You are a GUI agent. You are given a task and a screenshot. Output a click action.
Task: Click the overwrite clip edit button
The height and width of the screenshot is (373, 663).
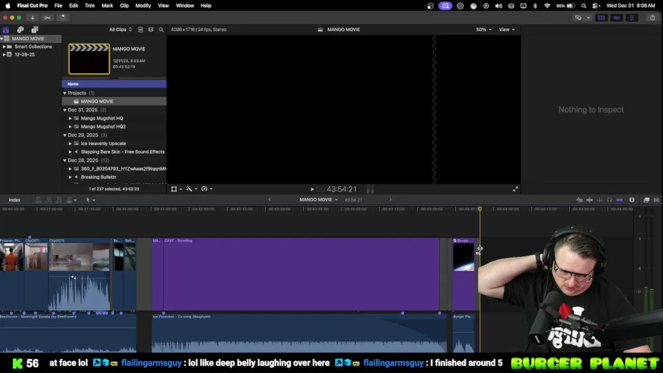(x=69, y=200)
